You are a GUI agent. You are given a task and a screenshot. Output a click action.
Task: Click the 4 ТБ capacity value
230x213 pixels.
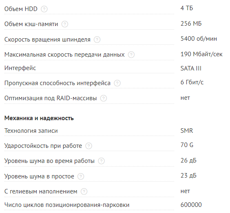pyautogui.click(x=187, y=8)
